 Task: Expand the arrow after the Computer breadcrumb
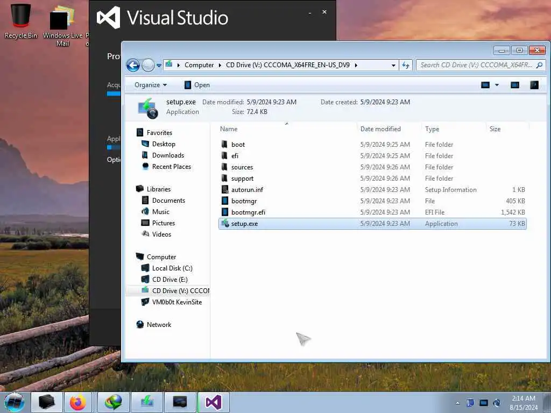pos(220,65)
